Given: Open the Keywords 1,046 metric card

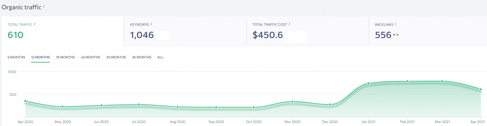Looking at the screenshot, I should click(185, 31).
